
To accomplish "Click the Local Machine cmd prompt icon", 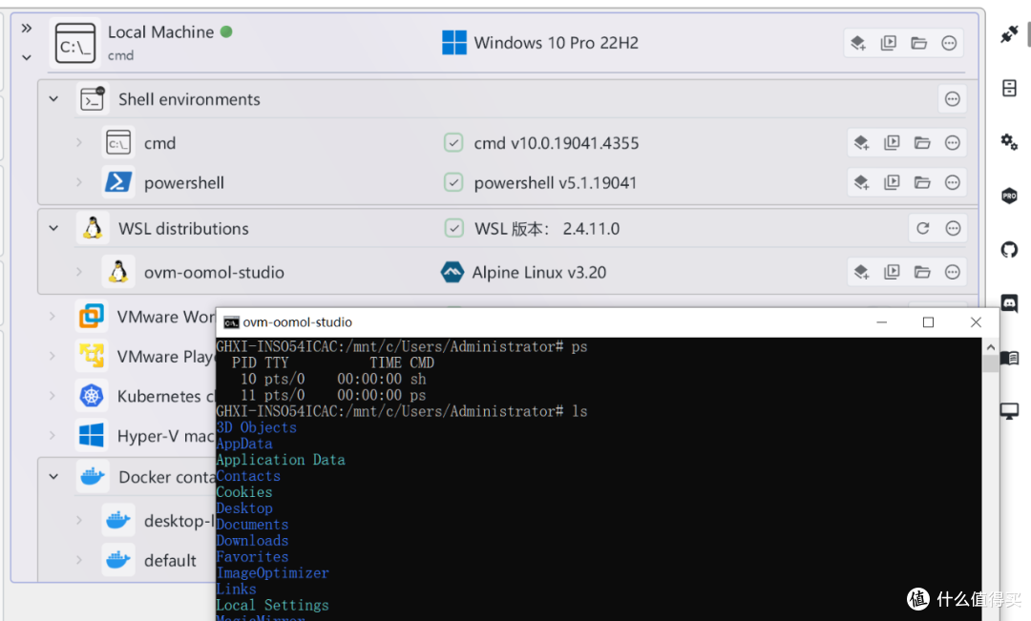I will pos(75,43).
